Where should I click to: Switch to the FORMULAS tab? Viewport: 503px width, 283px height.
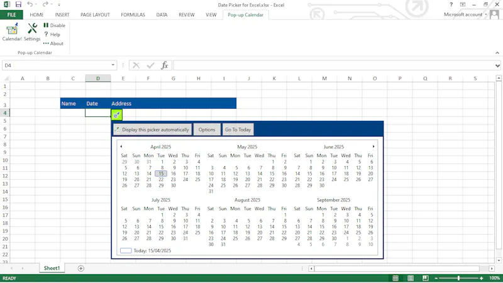(133, 14)
